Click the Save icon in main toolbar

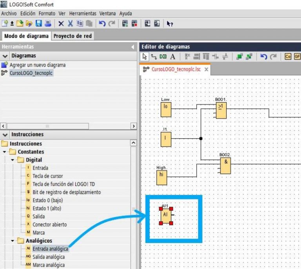pos(39,24)
